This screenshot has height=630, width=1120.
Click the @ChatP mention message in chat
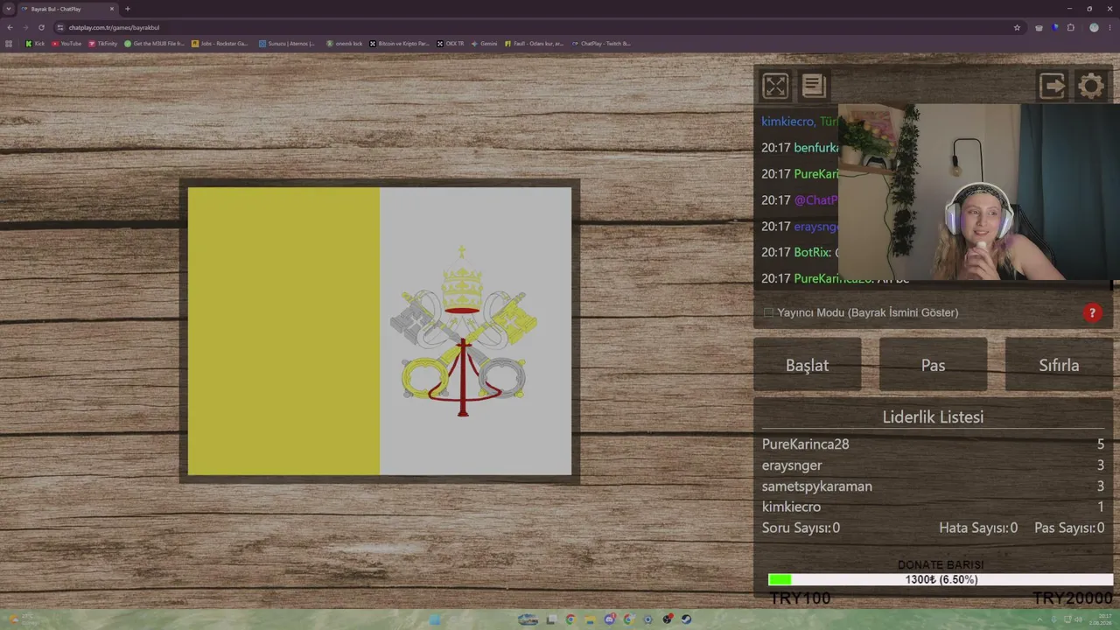(x=800, y=200)
